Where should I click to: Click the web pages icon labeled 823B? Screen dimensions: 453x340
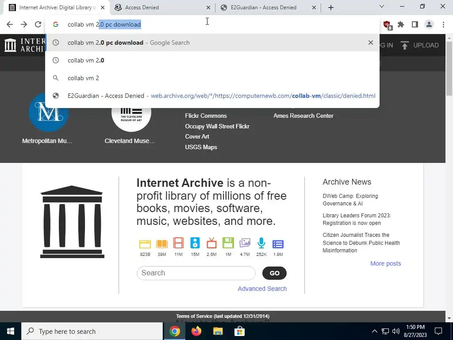[145, 244]
